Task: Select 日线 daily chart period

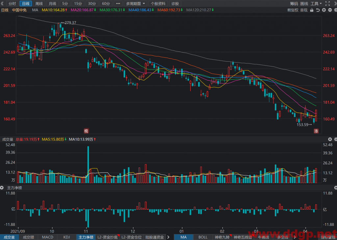Action: pos(26,3)
